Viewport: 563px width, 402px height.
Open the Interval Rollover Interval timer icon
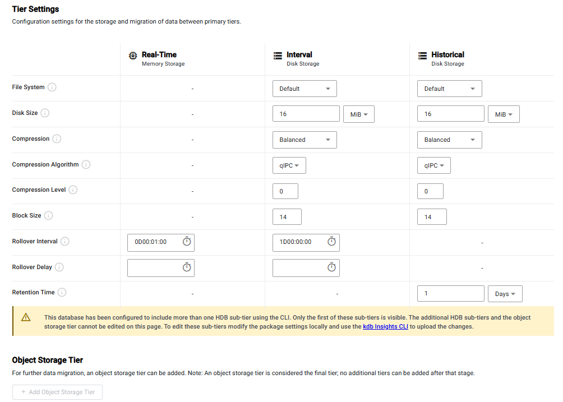click(x=331, y=242)
